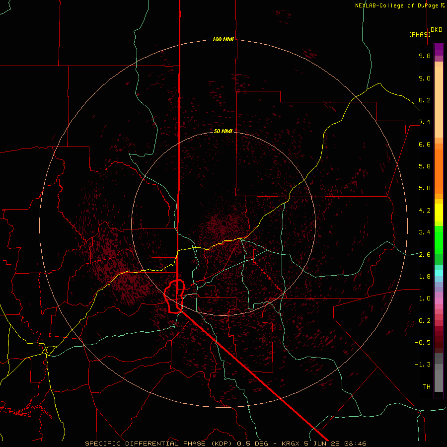Click the 5.0 color scale value
447x447 pixels.
click(425, 188)
